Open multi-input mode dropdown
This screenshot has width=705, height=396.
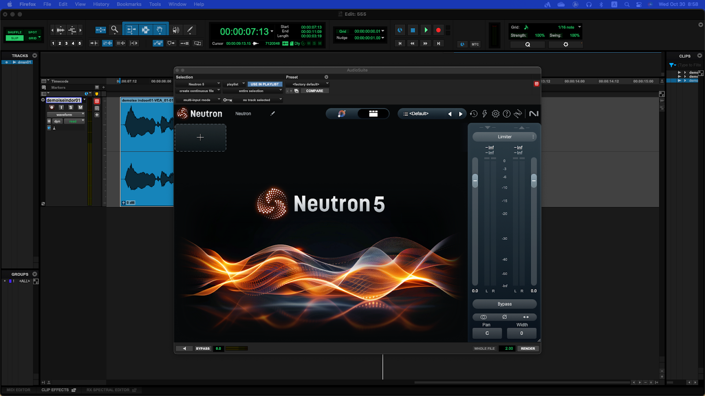point(198,100)
